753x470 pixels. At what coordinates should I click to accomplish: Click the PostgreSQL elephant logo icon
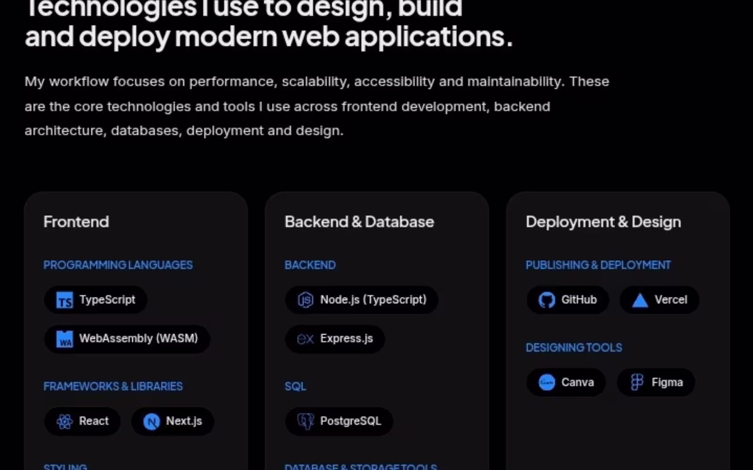pyautogui.click(x=305, y=422)
